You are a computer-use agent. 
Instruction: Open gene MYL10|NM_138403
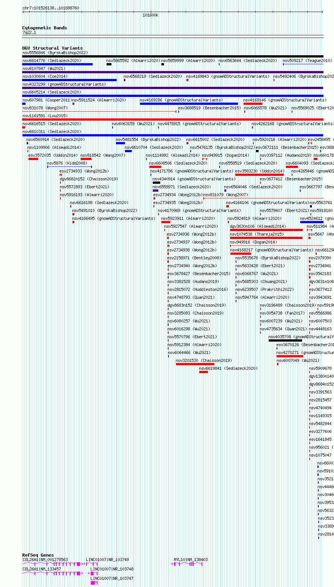[191, 560]
